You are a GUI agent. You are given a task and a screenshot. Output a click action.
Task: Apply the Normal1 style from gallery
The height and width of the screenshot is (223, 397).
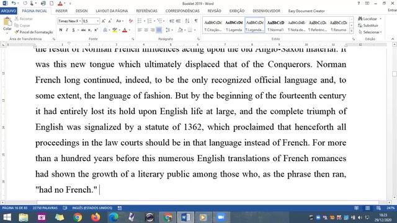[x=275, y=25]
